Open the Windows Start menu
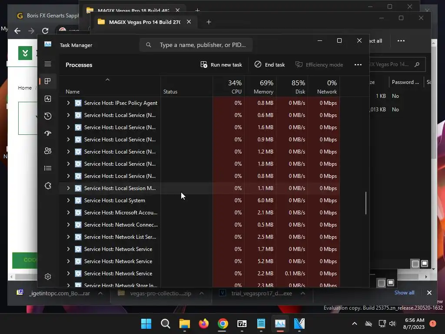445x334 pixels. click(x=146, y=323)
